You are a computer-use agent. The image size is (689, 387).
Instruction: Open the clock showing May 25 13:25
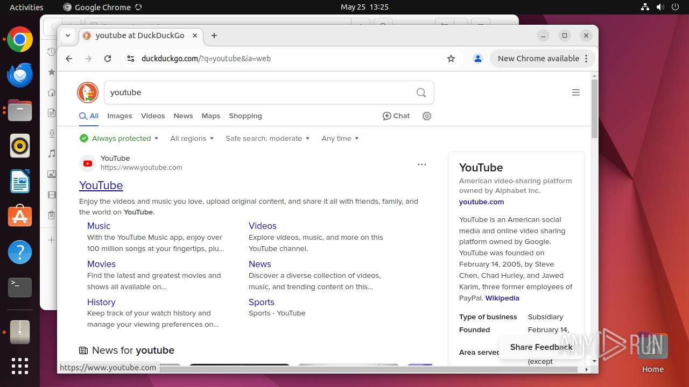coord(364,7)
